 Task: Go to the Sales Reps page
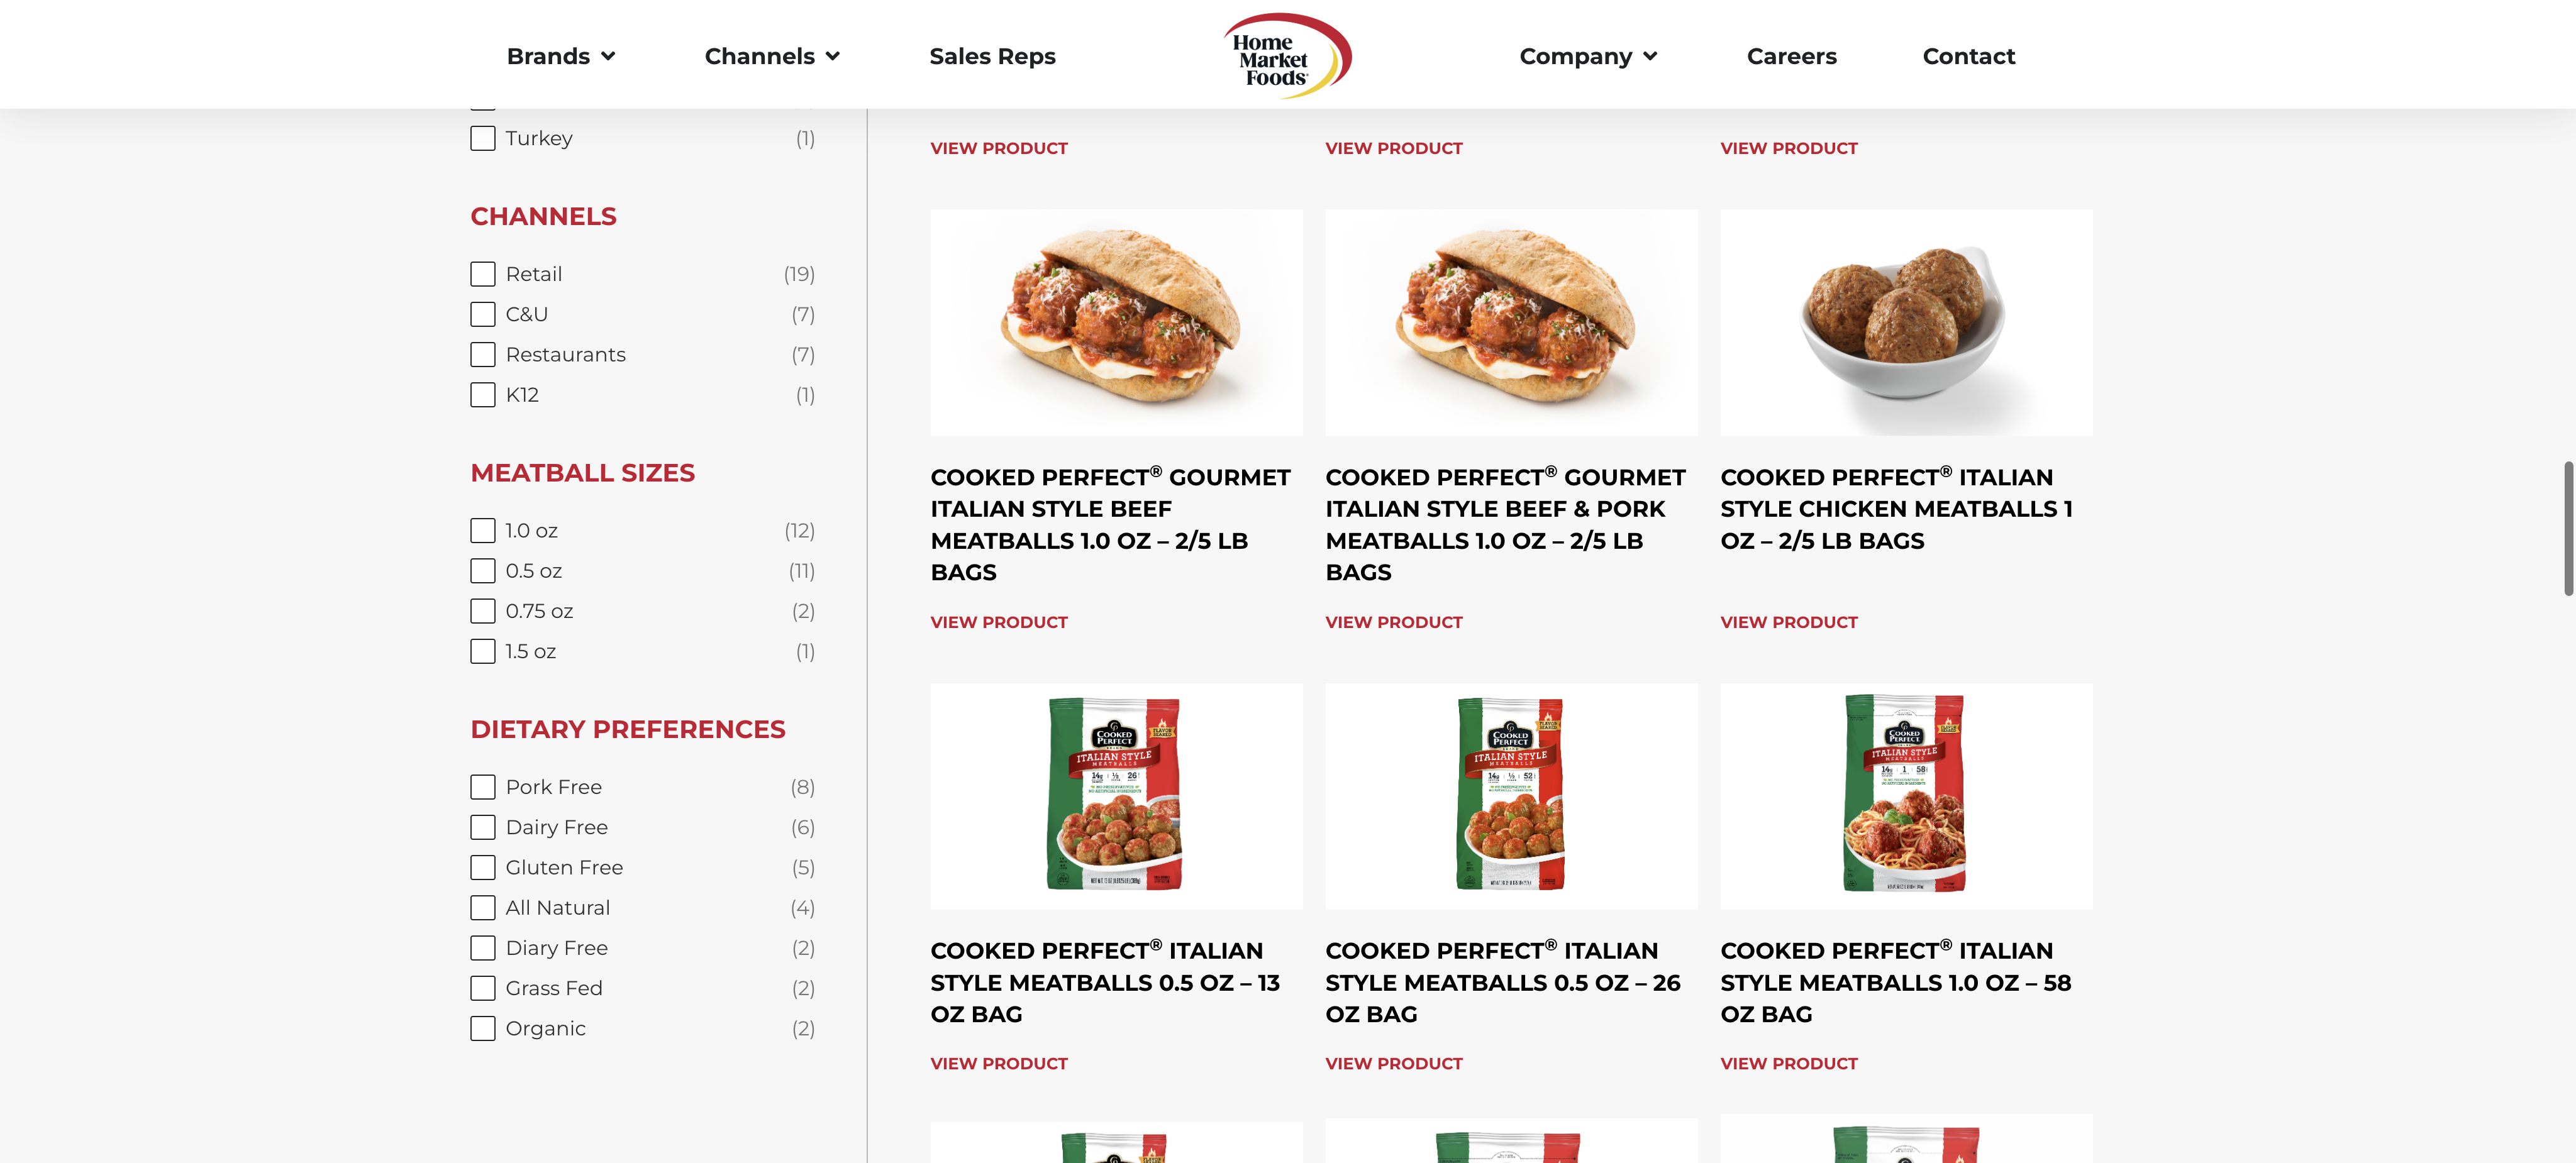click(x=992, y=56)
